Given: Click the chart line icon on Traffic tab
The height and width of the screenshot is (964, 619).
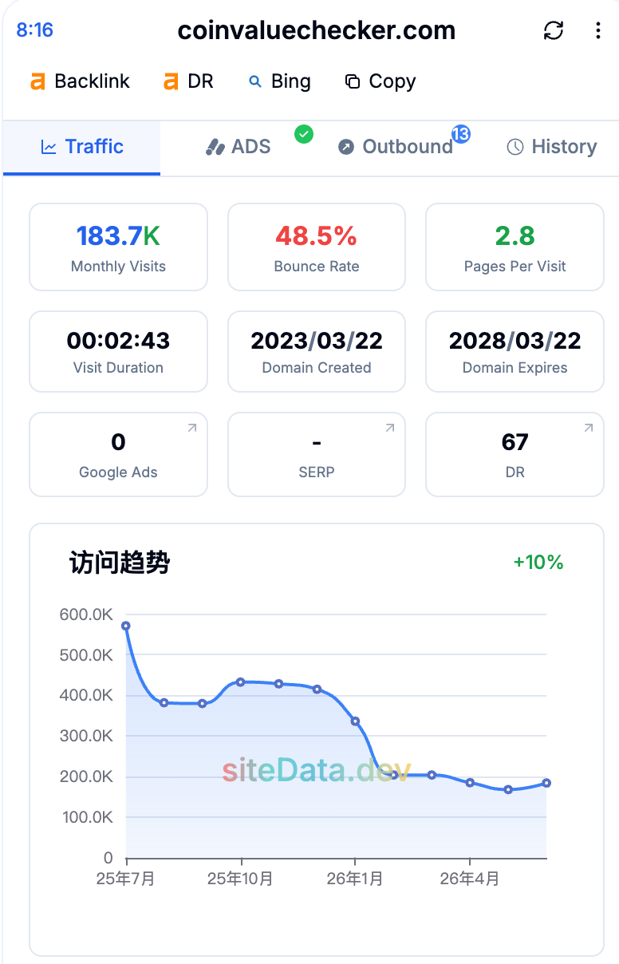Looking at the screenshot, I should [x=49, y=147].
